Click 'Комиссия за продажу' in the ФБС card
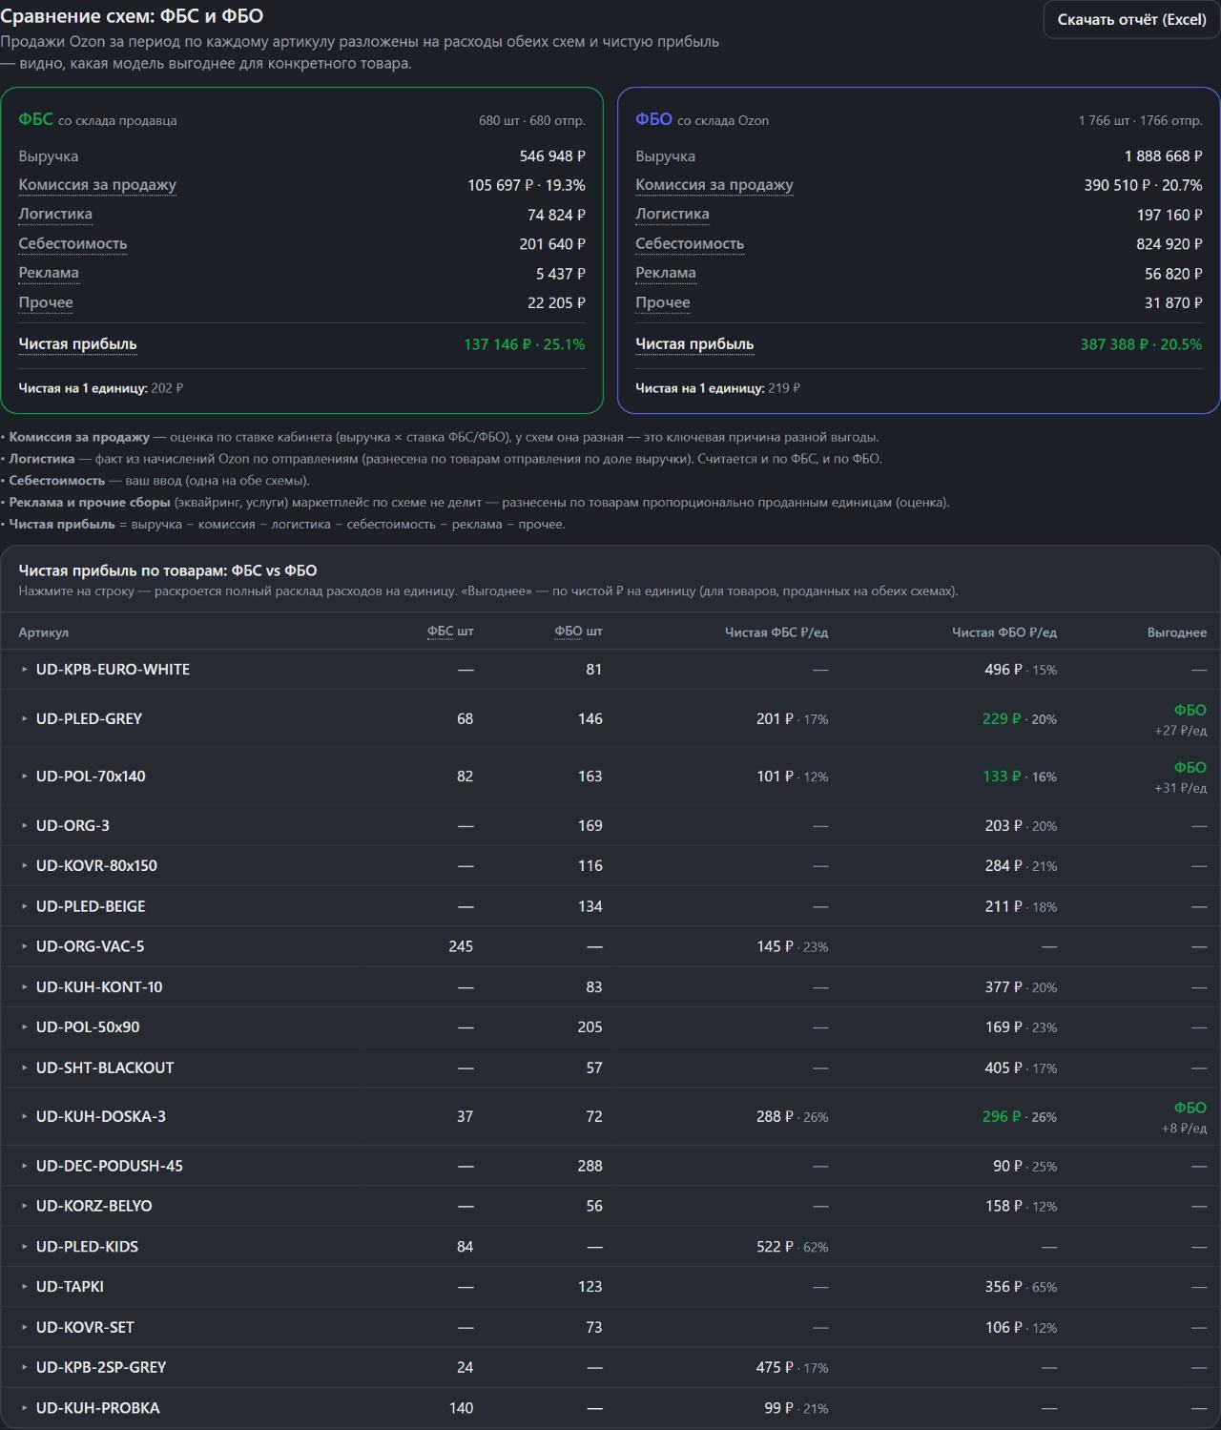The height and width of the screenshot is (1430, 1221). point(97,185)
